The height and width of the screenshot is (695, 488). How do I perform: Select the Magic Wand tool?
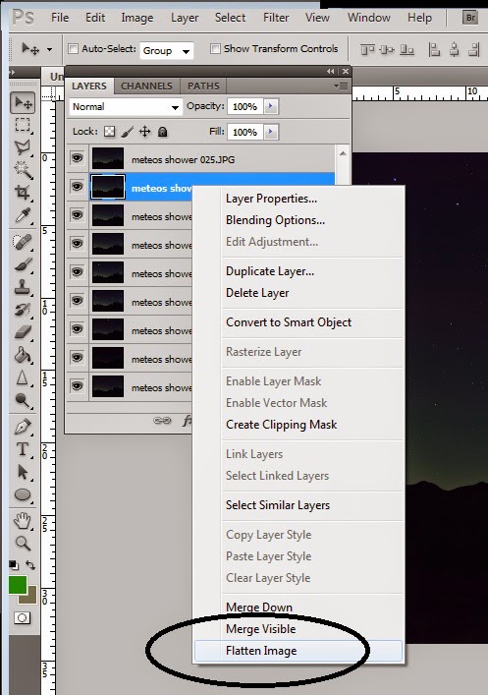point(23,170)
